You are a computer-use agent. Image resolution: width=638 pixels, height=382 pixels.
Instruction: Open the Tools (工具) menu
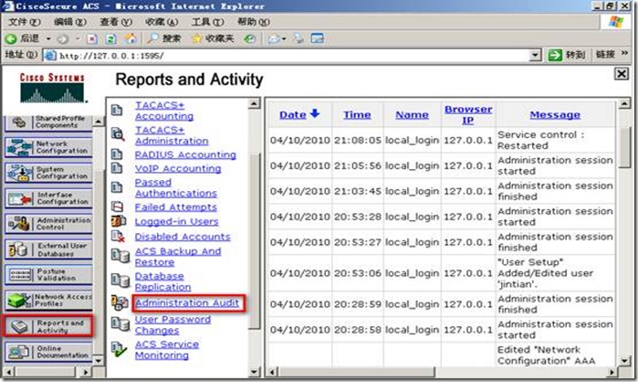tap(207, 22)
